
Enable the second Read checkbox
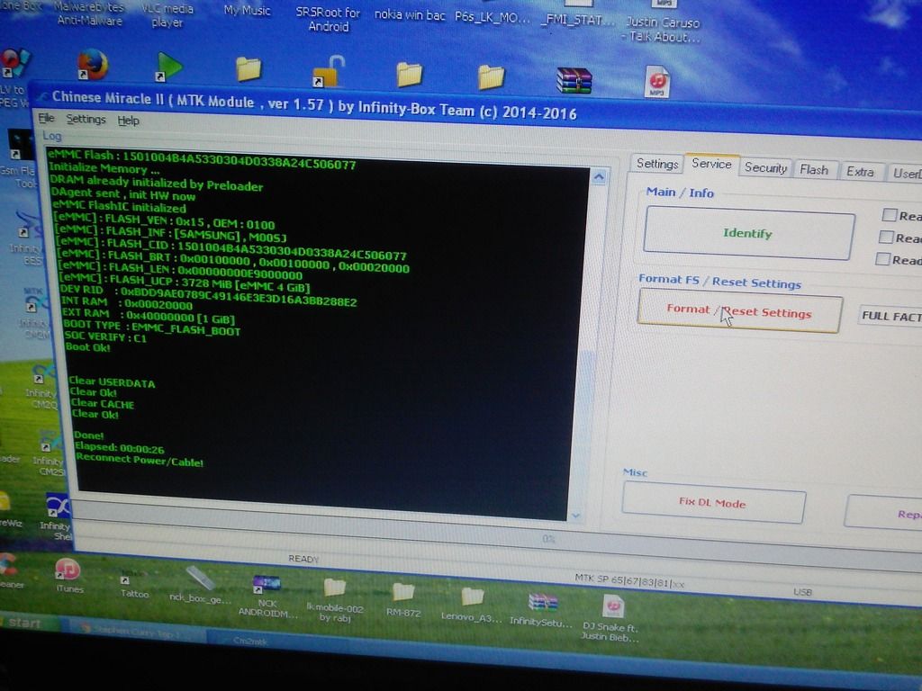886,238
